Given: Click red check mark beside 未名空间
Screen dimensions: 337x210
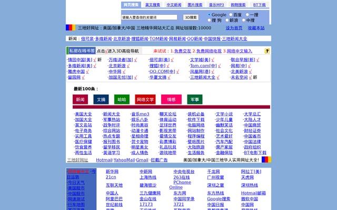Looking at the screenshot, I should [x=251, y=77].
